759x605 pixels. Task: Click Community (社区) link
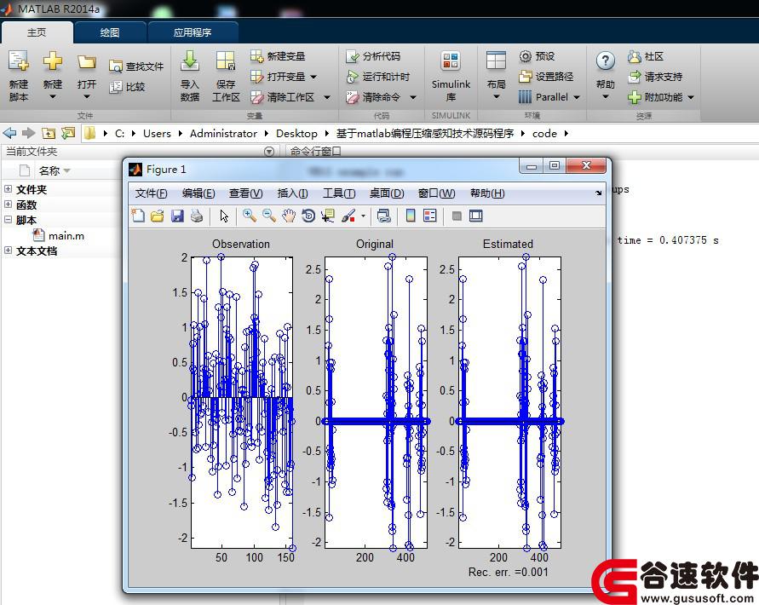click(x=646, y=56)
